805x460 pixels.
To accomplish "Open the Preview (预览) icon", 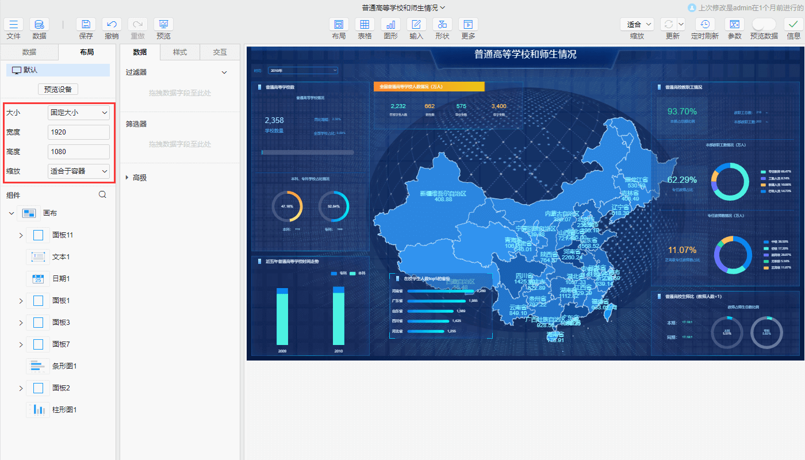I will pos(163,25).
